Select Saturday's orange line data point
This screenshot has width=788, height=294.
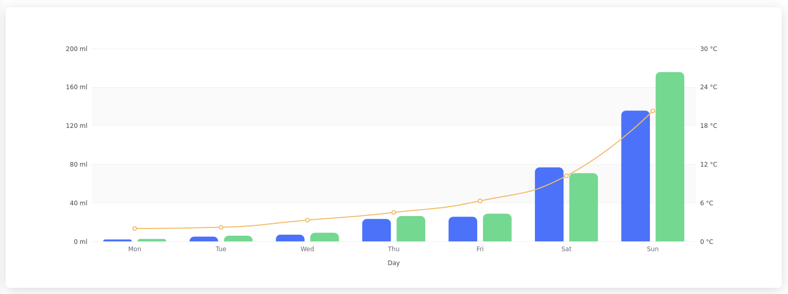[566, 176]
